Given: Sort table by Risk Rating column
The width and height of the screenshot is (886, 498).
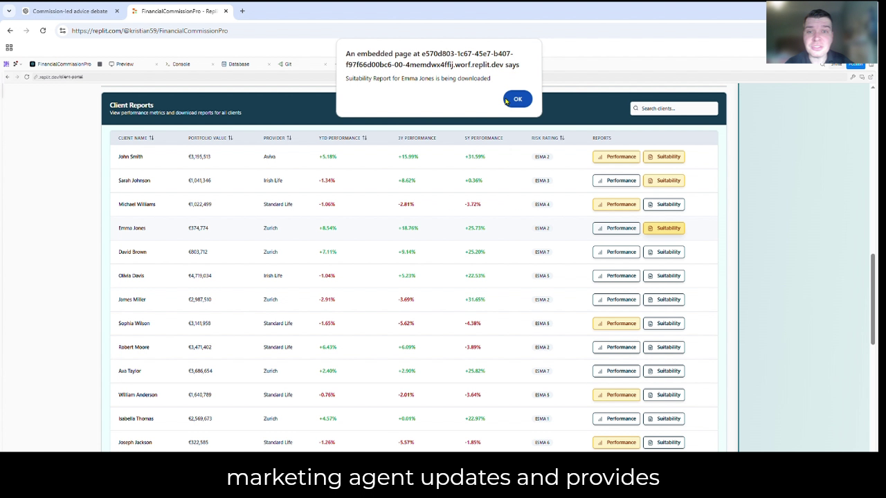Looking at the screenshot, I should click(548, 138).
